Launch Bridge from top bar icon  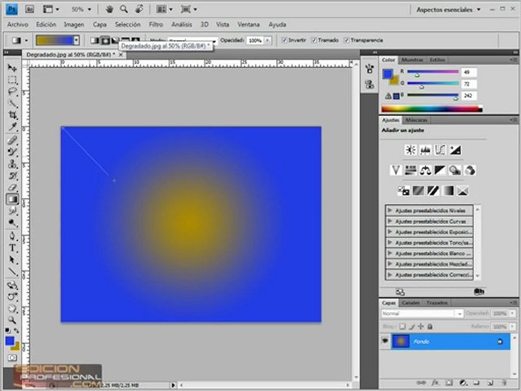click(29, 9)
